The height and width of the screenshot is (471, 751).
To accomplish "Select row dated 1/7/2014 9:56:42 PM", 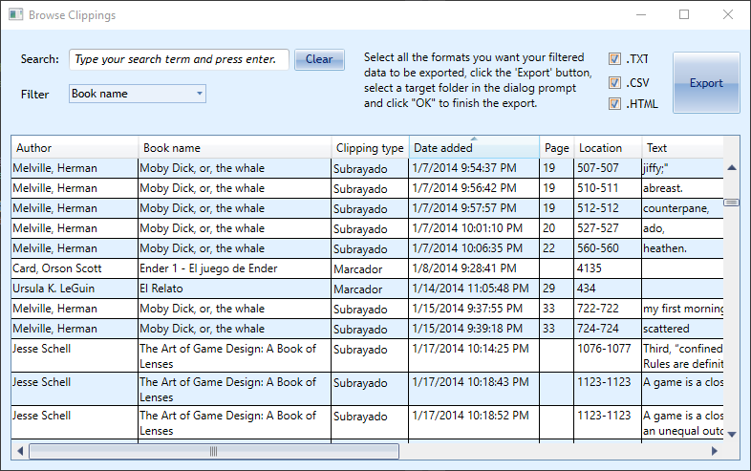I will (367, 188).
